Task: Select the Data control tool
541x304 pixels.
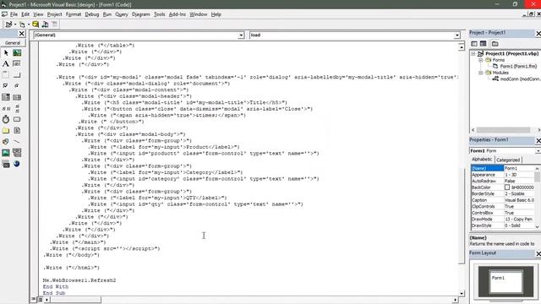Action: [x=17, y=152]
